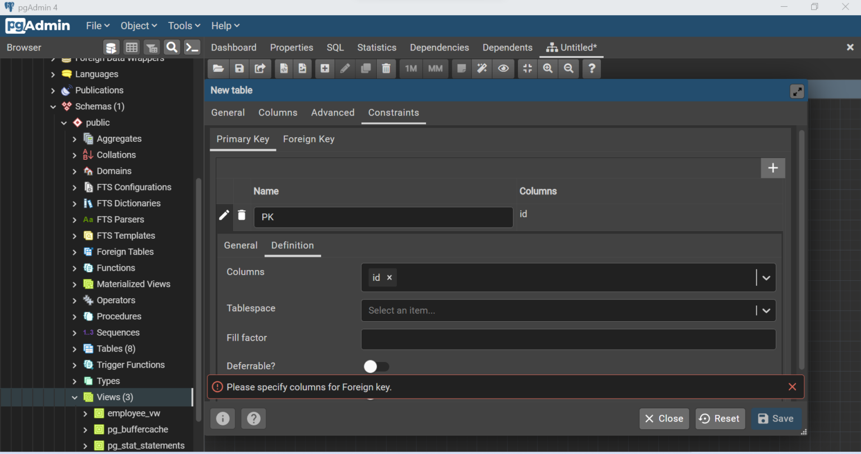Open the Query Tool icon
This screenshot has width=861, height=454.
110,48
